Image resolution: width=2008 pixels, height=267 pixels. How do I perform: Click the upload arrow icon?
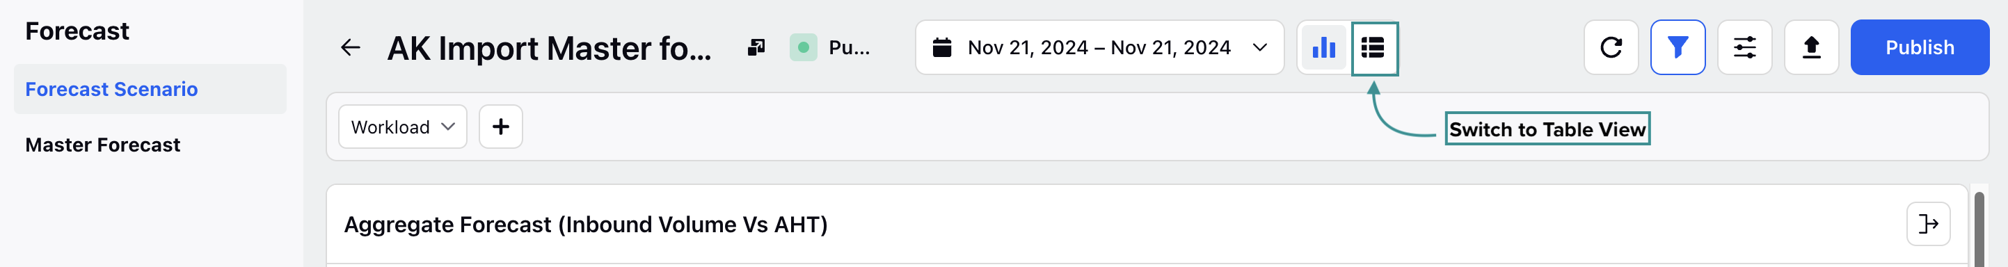pos(1811,47)
